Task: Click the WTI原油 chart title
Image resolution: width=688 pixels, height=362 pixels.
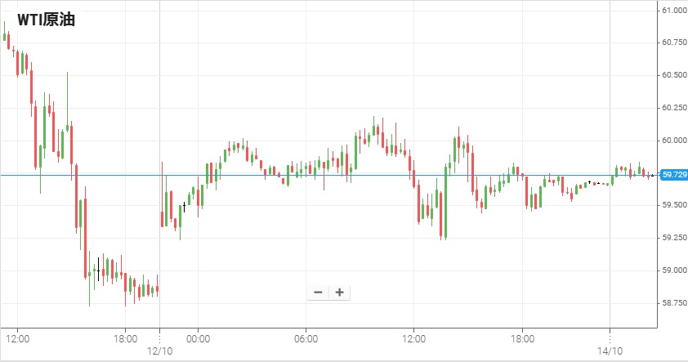Action: [x=47, y=20]
